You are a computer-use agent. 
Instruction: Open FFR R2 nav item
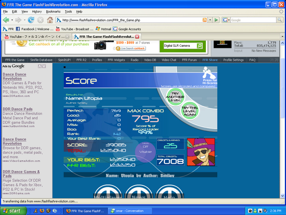pos(81,60)
